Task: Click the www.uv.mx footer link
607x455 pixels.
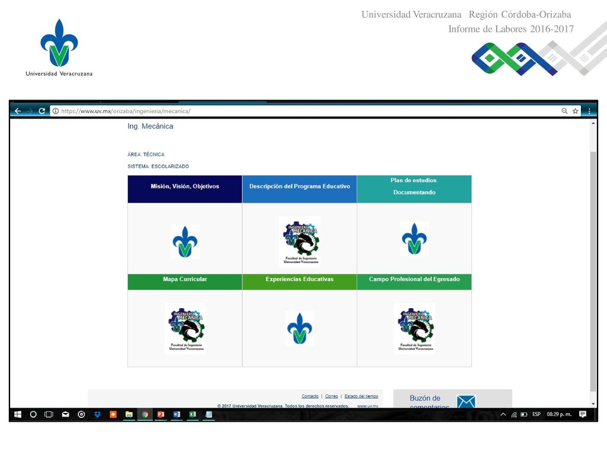Action: (368, 406)
